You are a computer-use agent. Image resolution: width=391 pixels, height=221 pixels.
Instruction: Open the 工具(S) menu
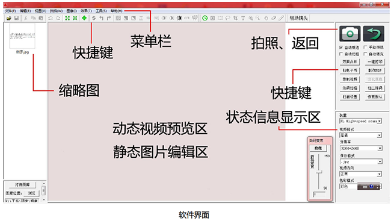101,11
